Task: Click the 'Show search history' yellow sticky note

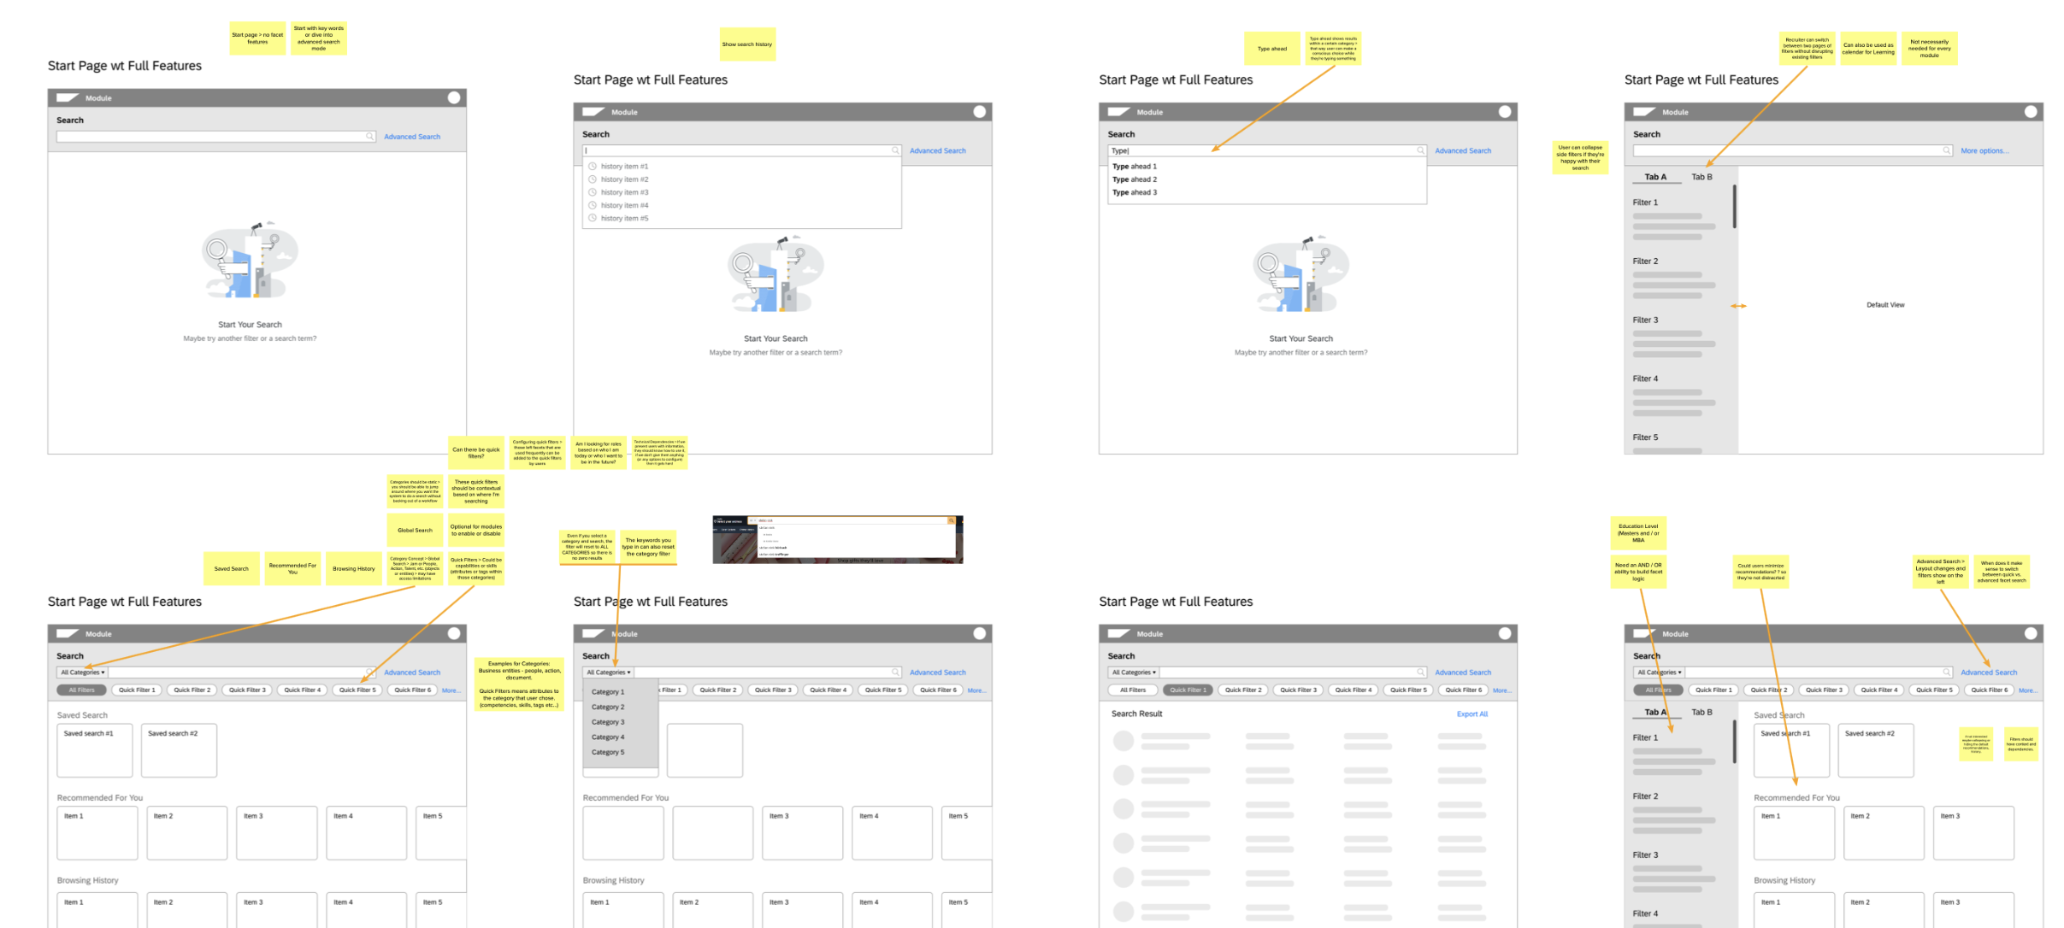Action: pyautogui.click(x=746, y=44)
